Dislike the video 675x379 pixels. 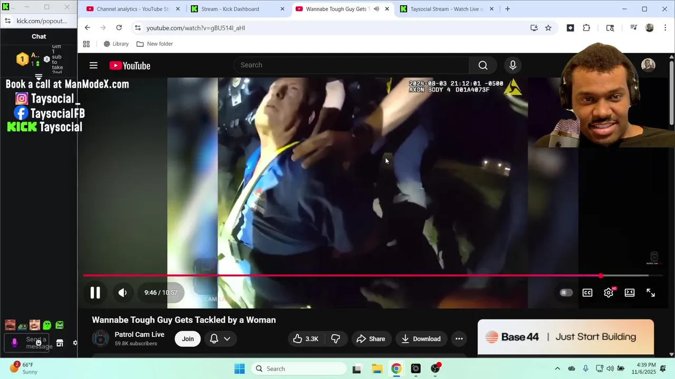tap(335, 339)
